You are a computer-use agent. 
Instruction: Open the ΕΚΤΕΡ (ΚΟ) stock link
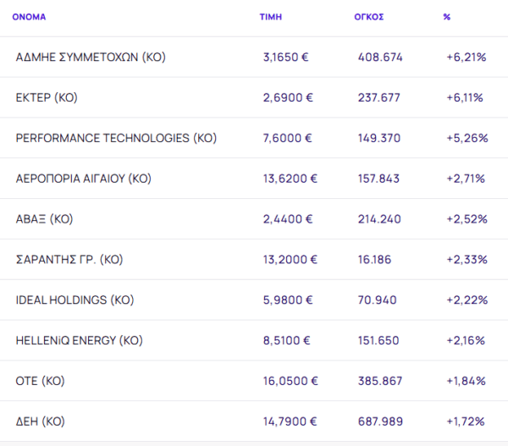pyautogui.click(x=47, y=97)
